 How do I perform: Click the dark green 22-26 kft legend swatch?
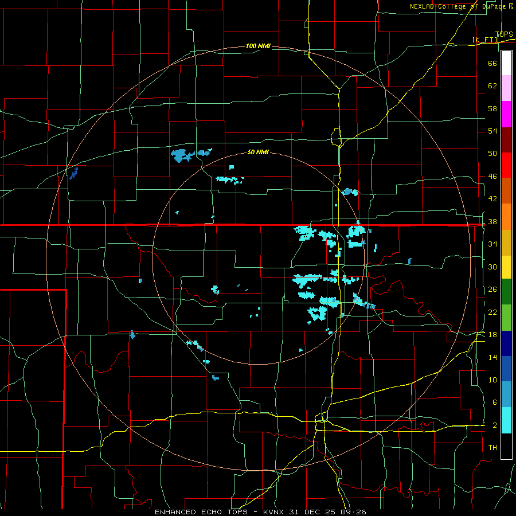click(x=506, y=292)
